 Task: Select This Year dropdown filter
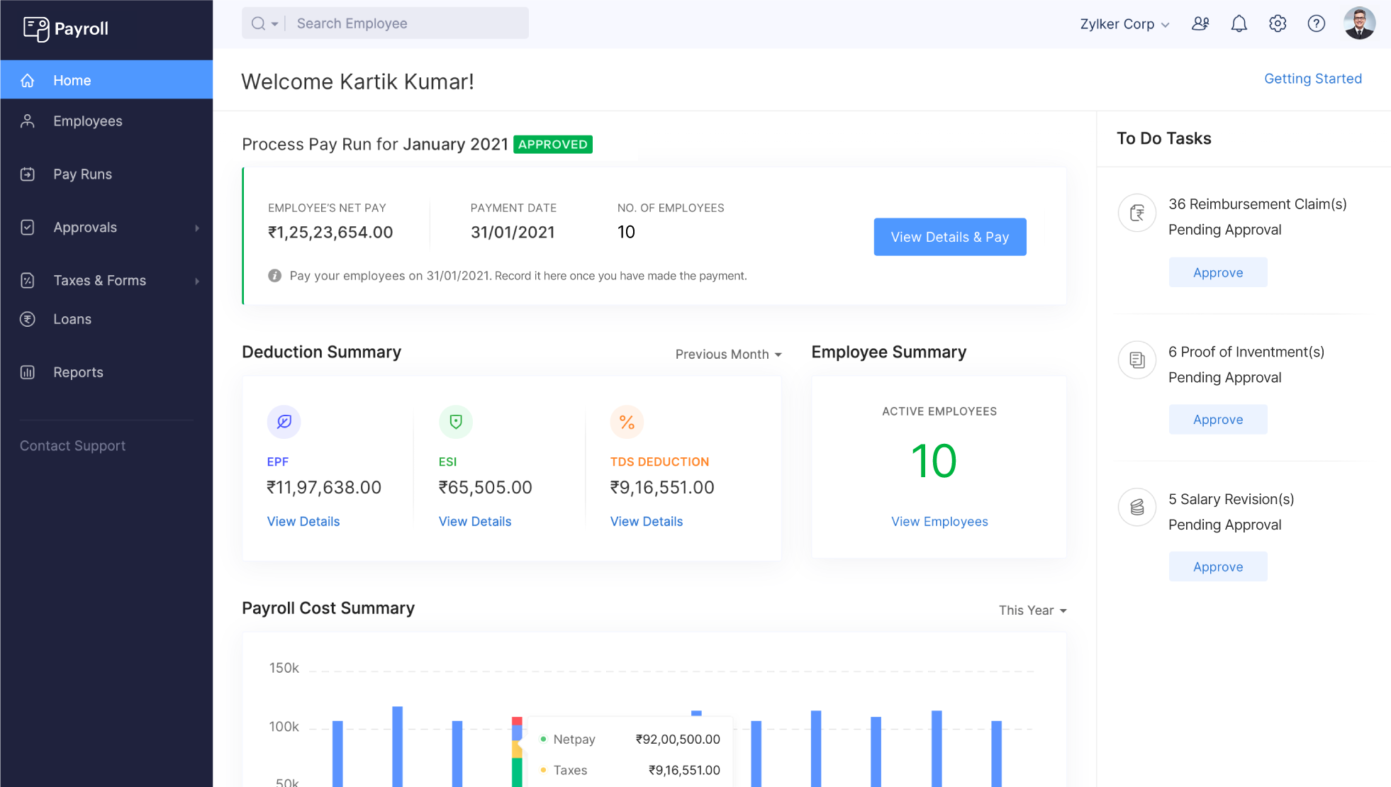[x=1031, y=610]
